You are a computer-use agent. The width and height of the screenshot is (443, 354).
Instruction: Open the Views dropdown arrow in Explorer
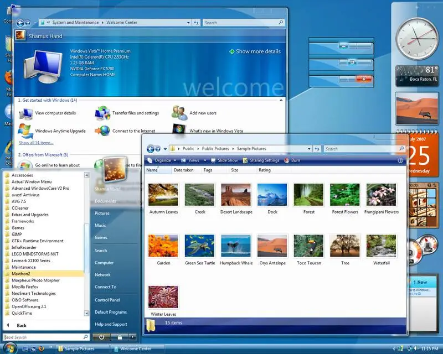pos(205,160)
